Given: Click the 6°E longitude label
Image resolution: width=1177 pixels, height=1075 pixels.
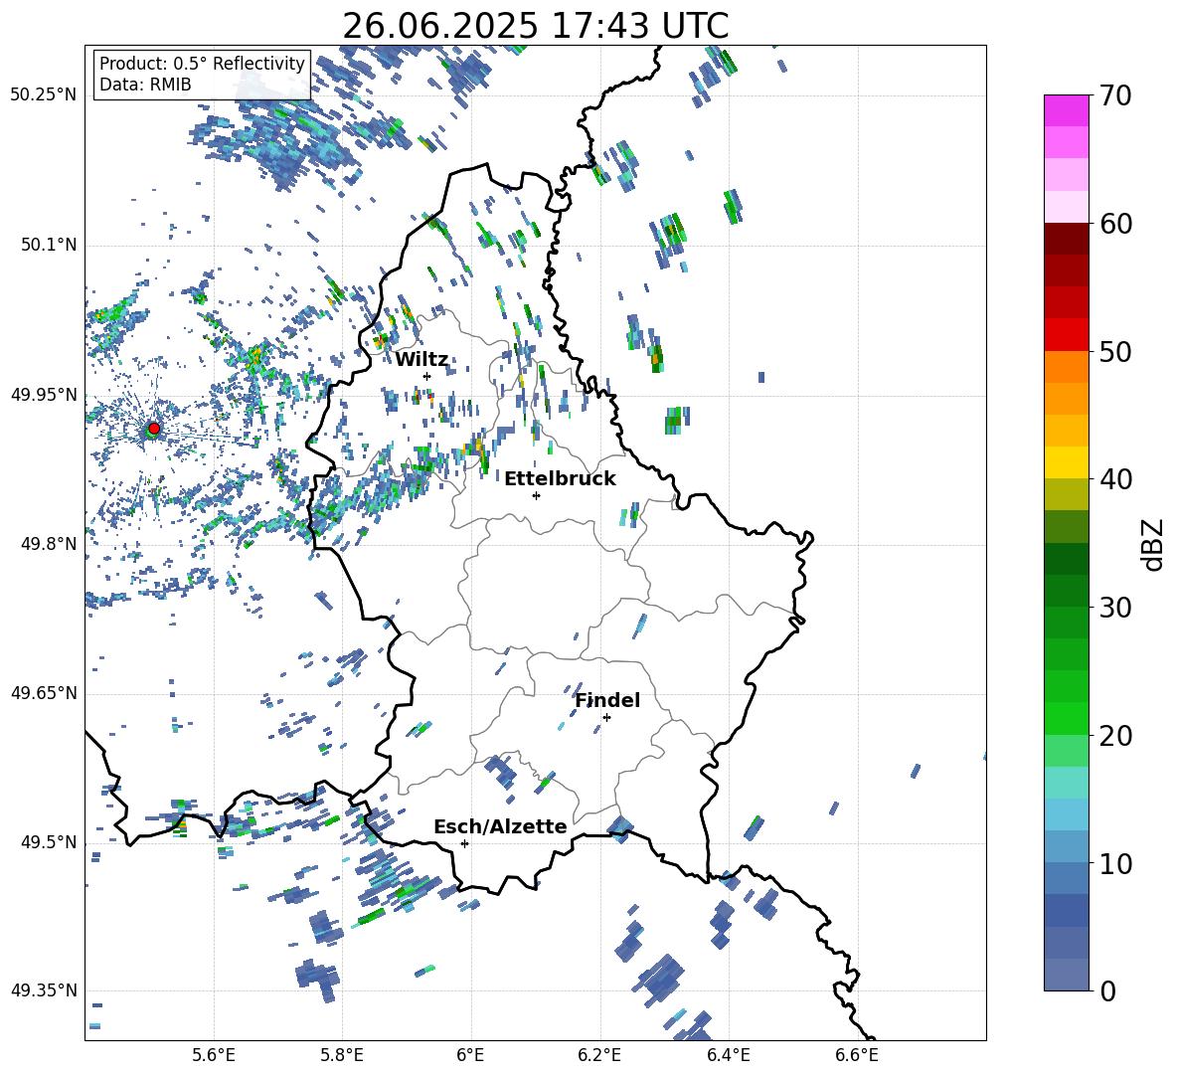Looking at the screenshot, I should [x=470, y=1055].
